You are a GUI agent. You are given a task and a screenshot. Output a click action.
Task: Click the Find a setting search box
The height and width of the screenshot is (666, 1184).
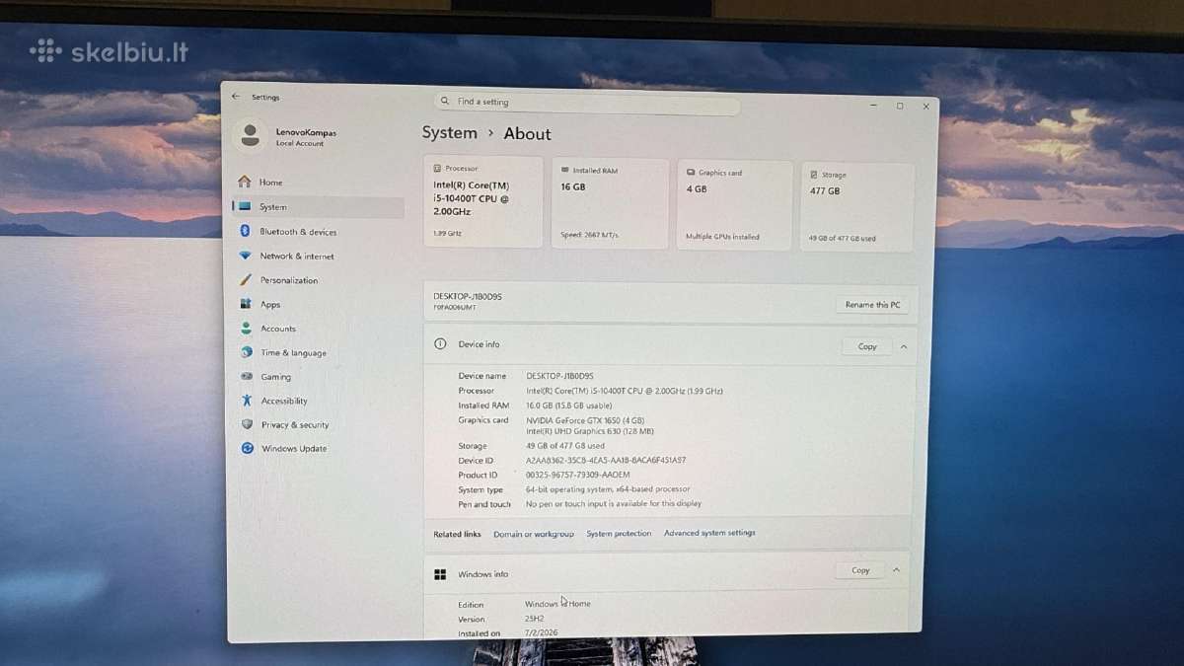tap(587, 103)
